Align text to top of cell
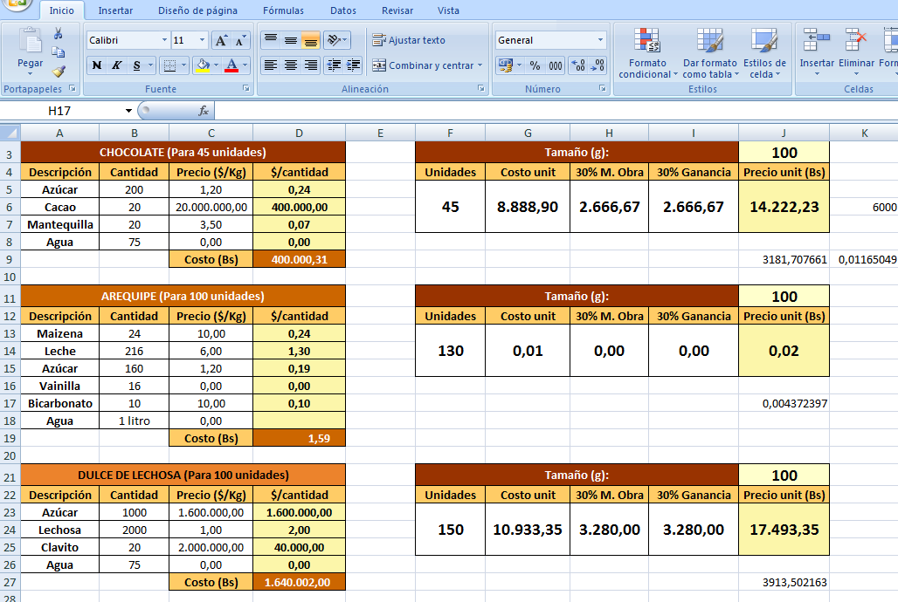Image resolution: width=898 pixels, height=602 pixels. 270,40
